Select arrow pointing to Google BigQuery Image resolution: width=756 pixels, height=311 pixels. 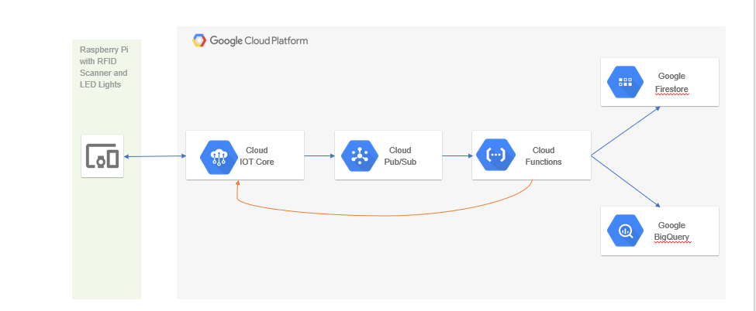click(625, 182)
